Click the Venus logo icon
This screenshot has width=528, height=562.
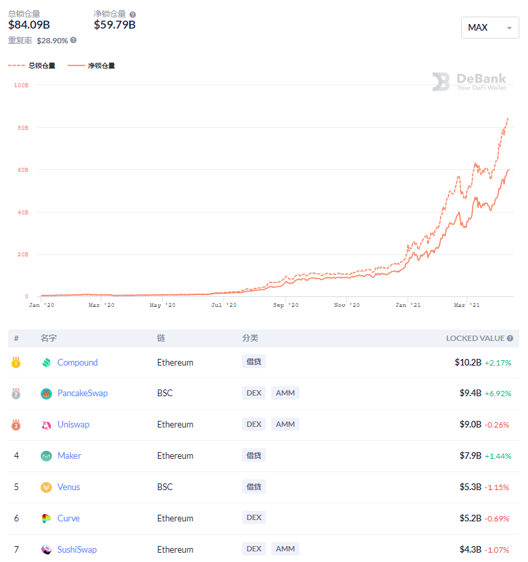46,487
